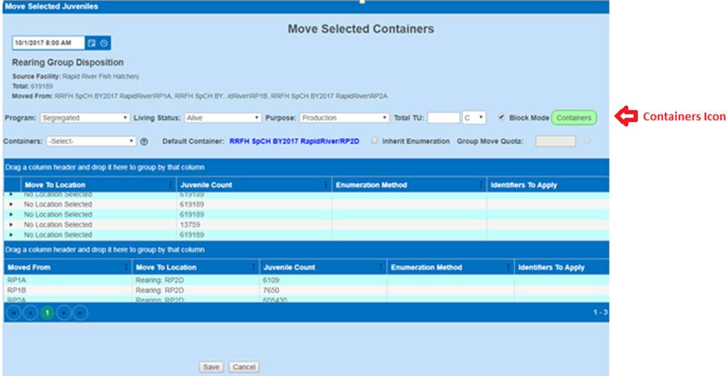Image resolution: width=728 pixels, height=376 pixels.
Task: Go to the previous page arrow
Action: (30, 313)
